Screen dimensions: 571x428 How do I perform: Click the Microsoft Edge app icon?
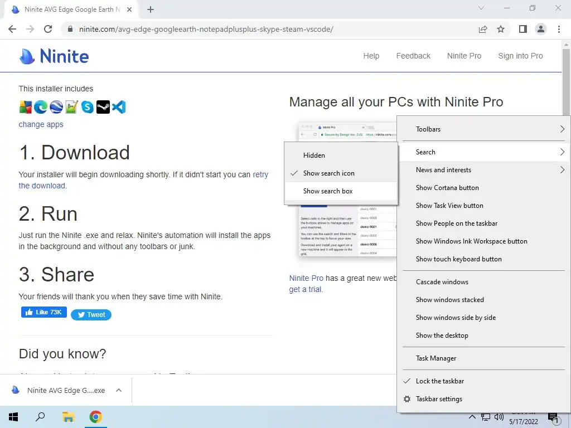pos(41,107)
